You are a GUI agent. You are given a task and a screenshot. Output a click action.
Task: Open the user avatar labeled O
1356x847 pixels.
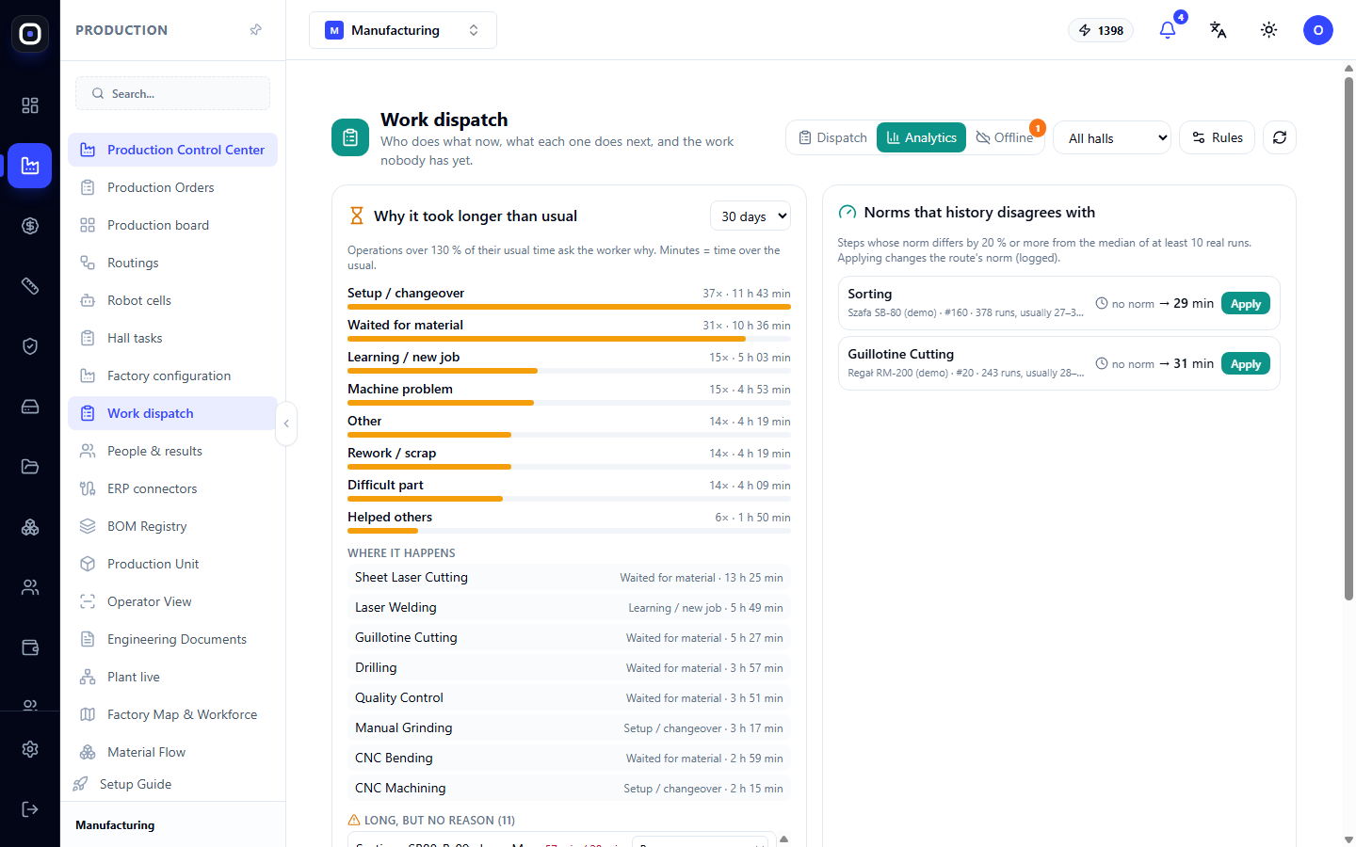[1318, 30]
